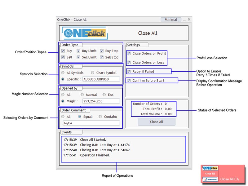Viewport: 248px width, 186px height.
Task: Click the Total Volume value 0.00
Action: point(168,114)
